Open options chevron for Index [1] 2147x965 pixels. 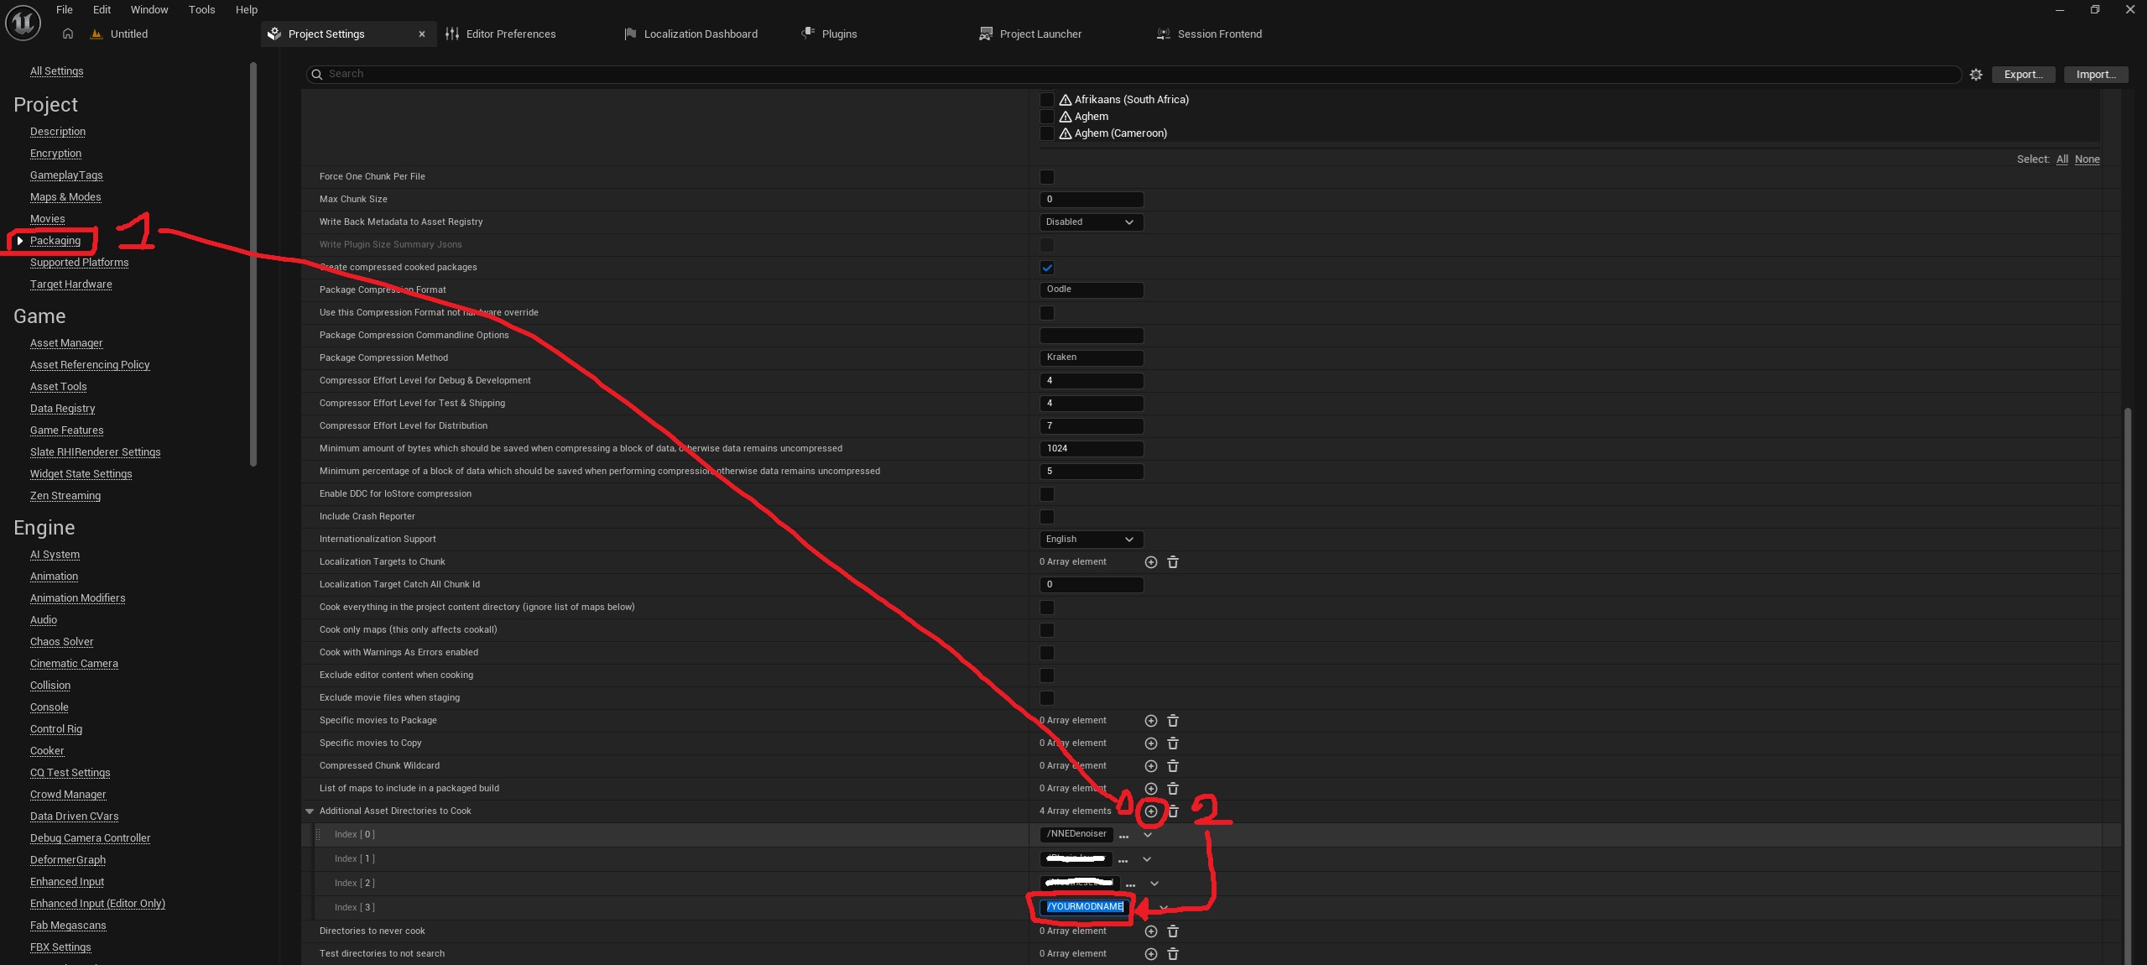coord(1147,859)
